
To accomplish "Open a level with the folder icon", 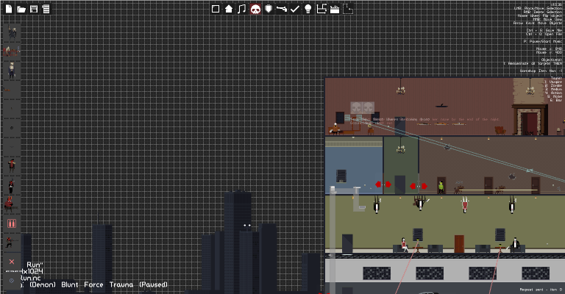I will (x=21, y=9).
